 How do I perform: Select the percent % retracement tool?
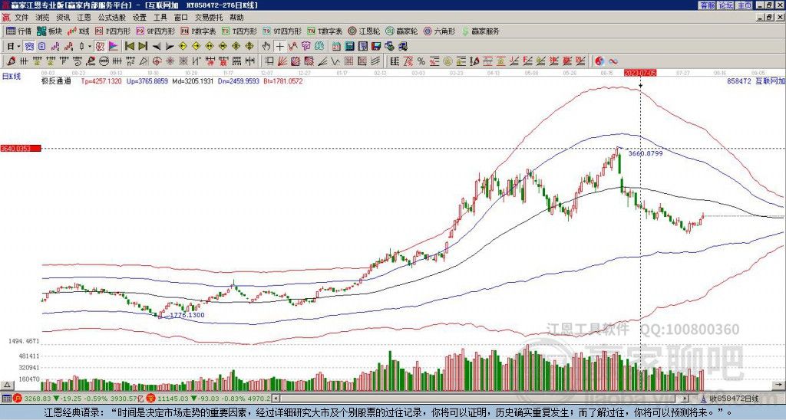pyautogui.click(x=421, y=61)
